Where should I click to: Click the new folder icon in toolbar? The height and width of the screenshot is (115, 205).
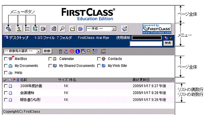tap(73, 28)
